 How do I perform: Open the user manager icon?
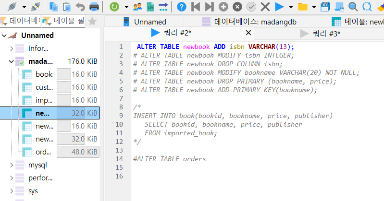137,7
